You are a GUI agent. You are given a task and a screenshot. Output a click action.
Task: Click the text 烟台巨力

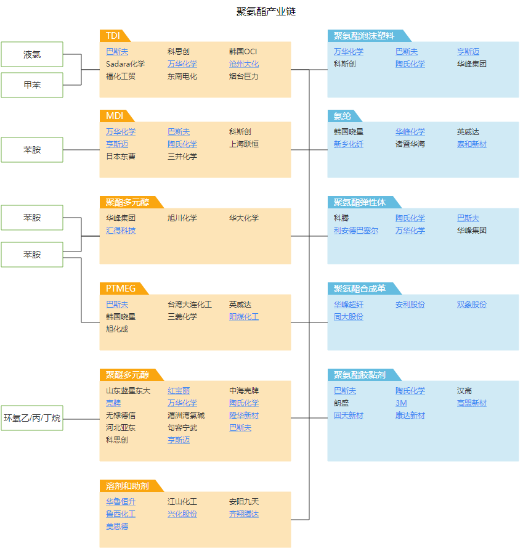(244, 76)
